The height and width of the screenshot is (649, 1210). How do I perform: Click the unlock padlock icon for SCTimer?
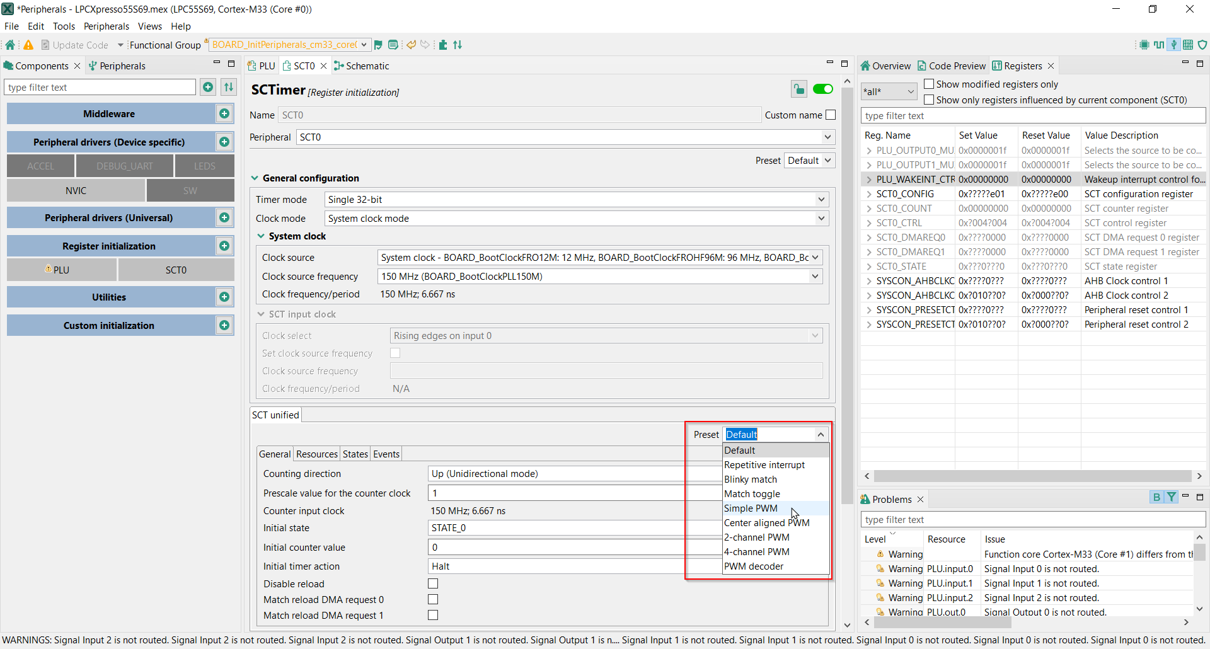pos(798,89)
